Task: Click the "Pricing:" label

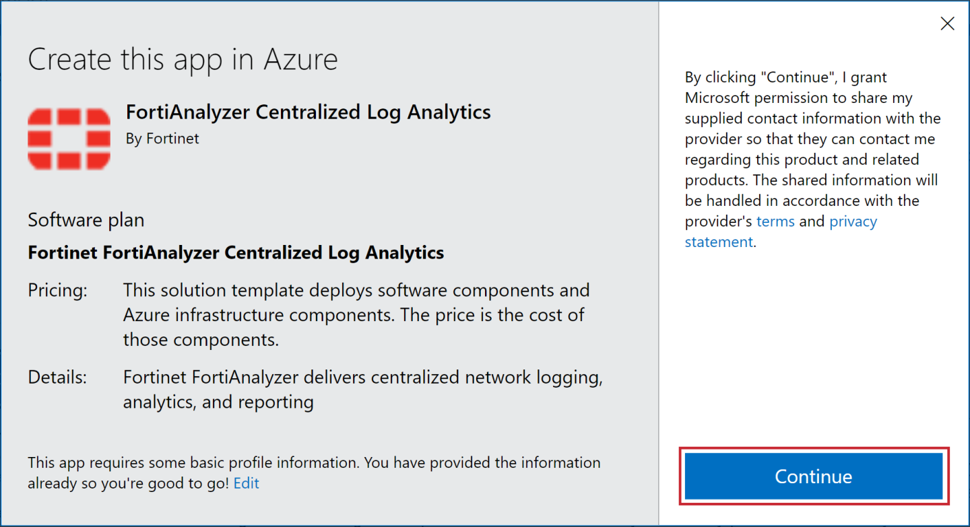Action: [57, 291]
